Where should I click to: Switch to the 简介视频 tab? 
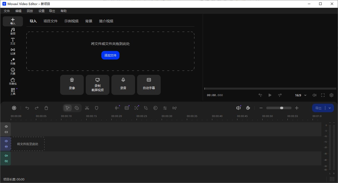(x=106, y=21)
